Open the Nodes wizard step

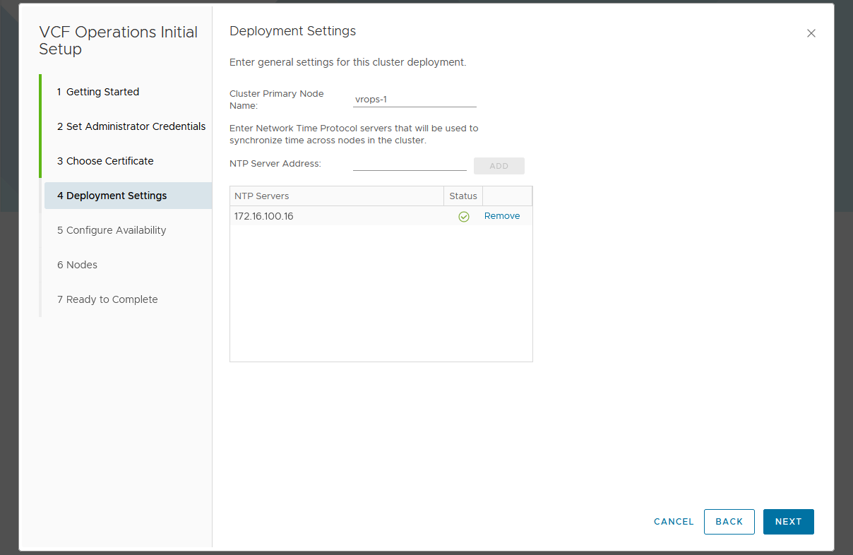click(x=77, y=265)
